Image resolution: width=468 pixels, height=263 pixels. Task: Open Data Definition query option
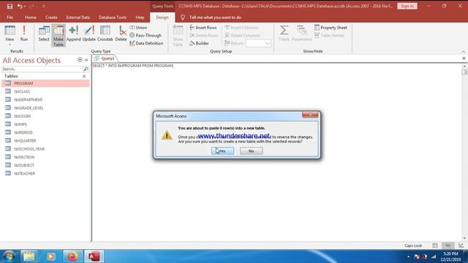(x=146, y=43)
